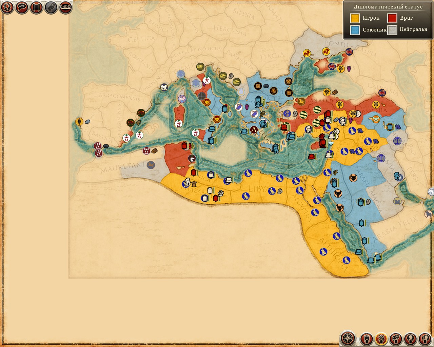This screenshot has width=434, height=347.
Task: Open the faction laurel wreath menu
Action: click(7, 7)
